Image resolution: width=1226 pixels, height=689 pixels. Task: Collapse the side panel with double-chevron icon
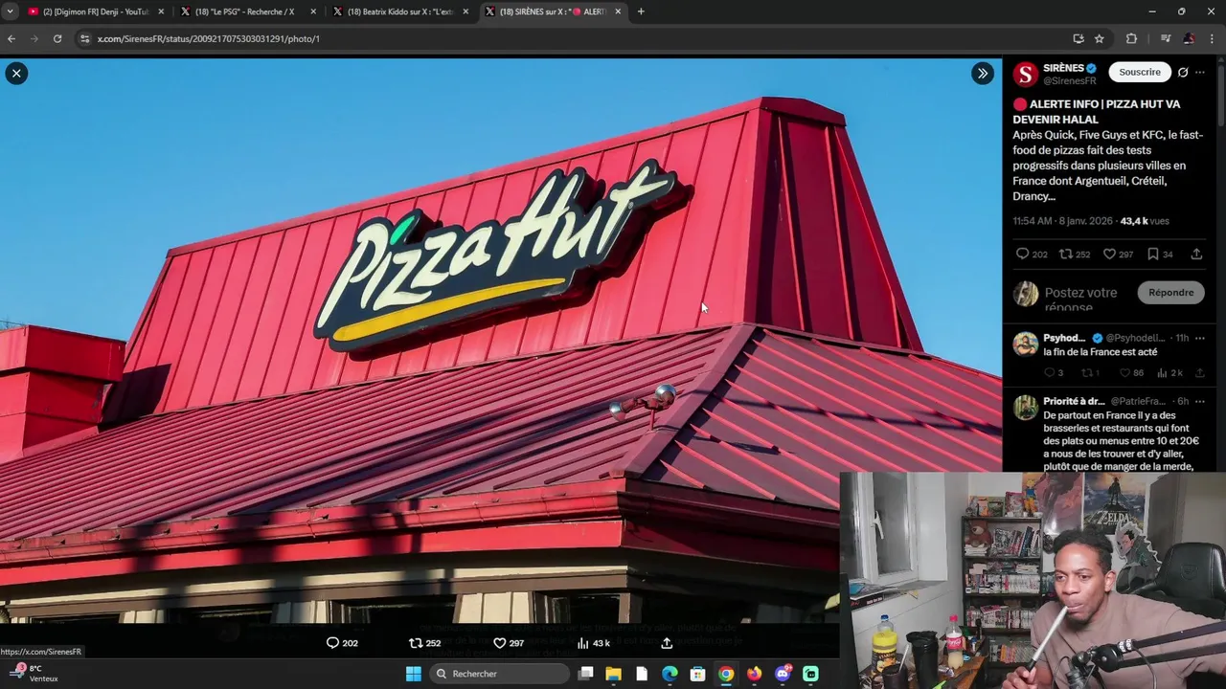tap(983, 74)
